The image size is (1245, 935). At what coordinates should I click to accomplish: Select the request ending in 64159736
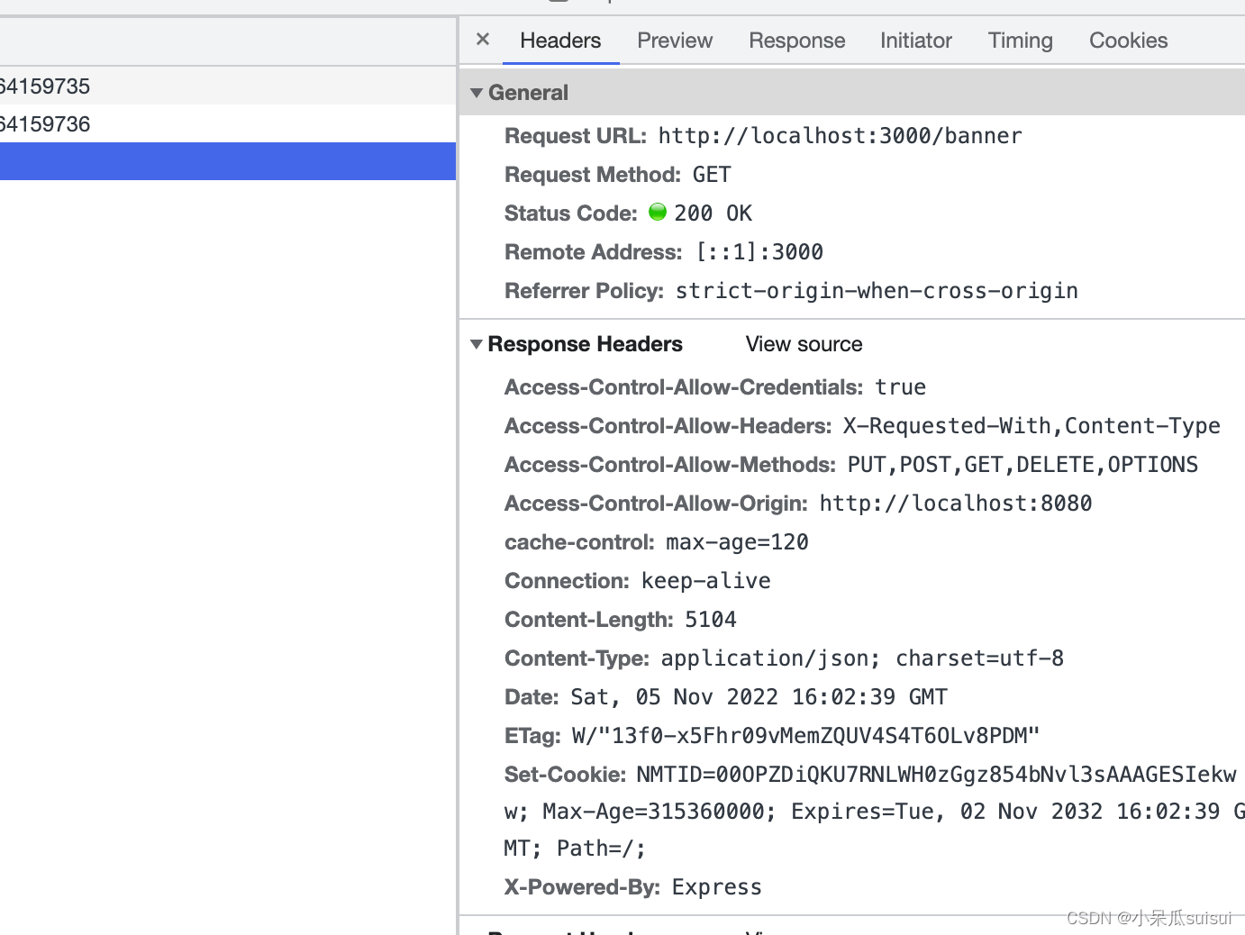pos(228,124)
